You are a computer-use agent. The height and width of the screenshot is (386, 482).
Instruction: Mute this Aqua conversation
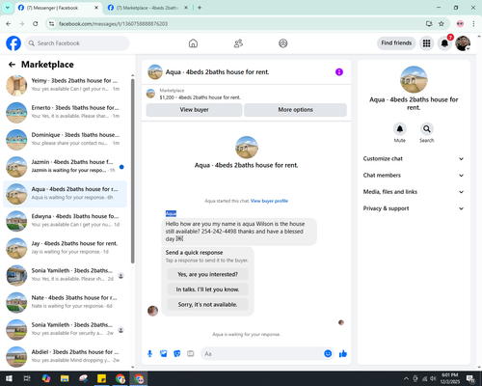[x=400, y=129]
